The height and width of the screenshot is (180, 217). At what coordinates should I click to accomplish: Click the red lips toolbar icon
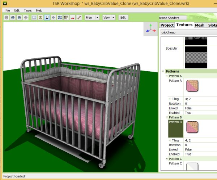click(x=72, y=17)
